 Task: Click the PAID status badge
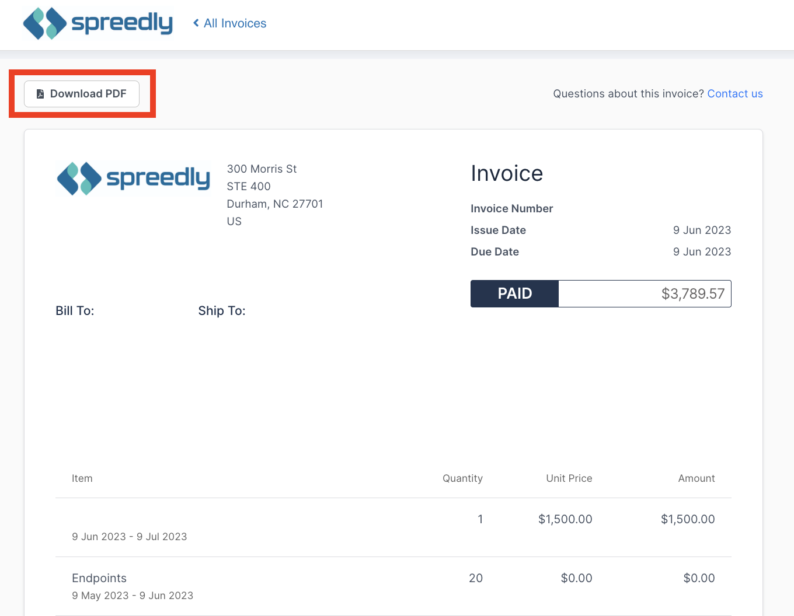[514, 293]
